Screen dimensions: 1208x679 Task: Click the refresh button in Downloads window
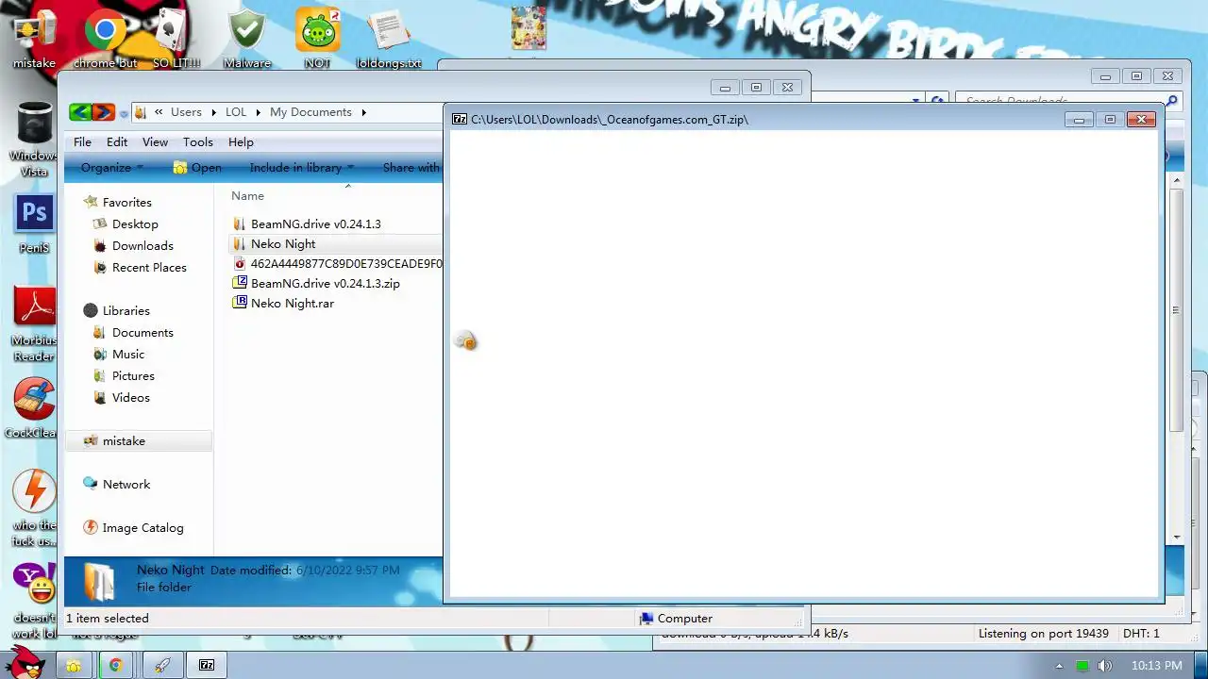[x=937, y=99]
